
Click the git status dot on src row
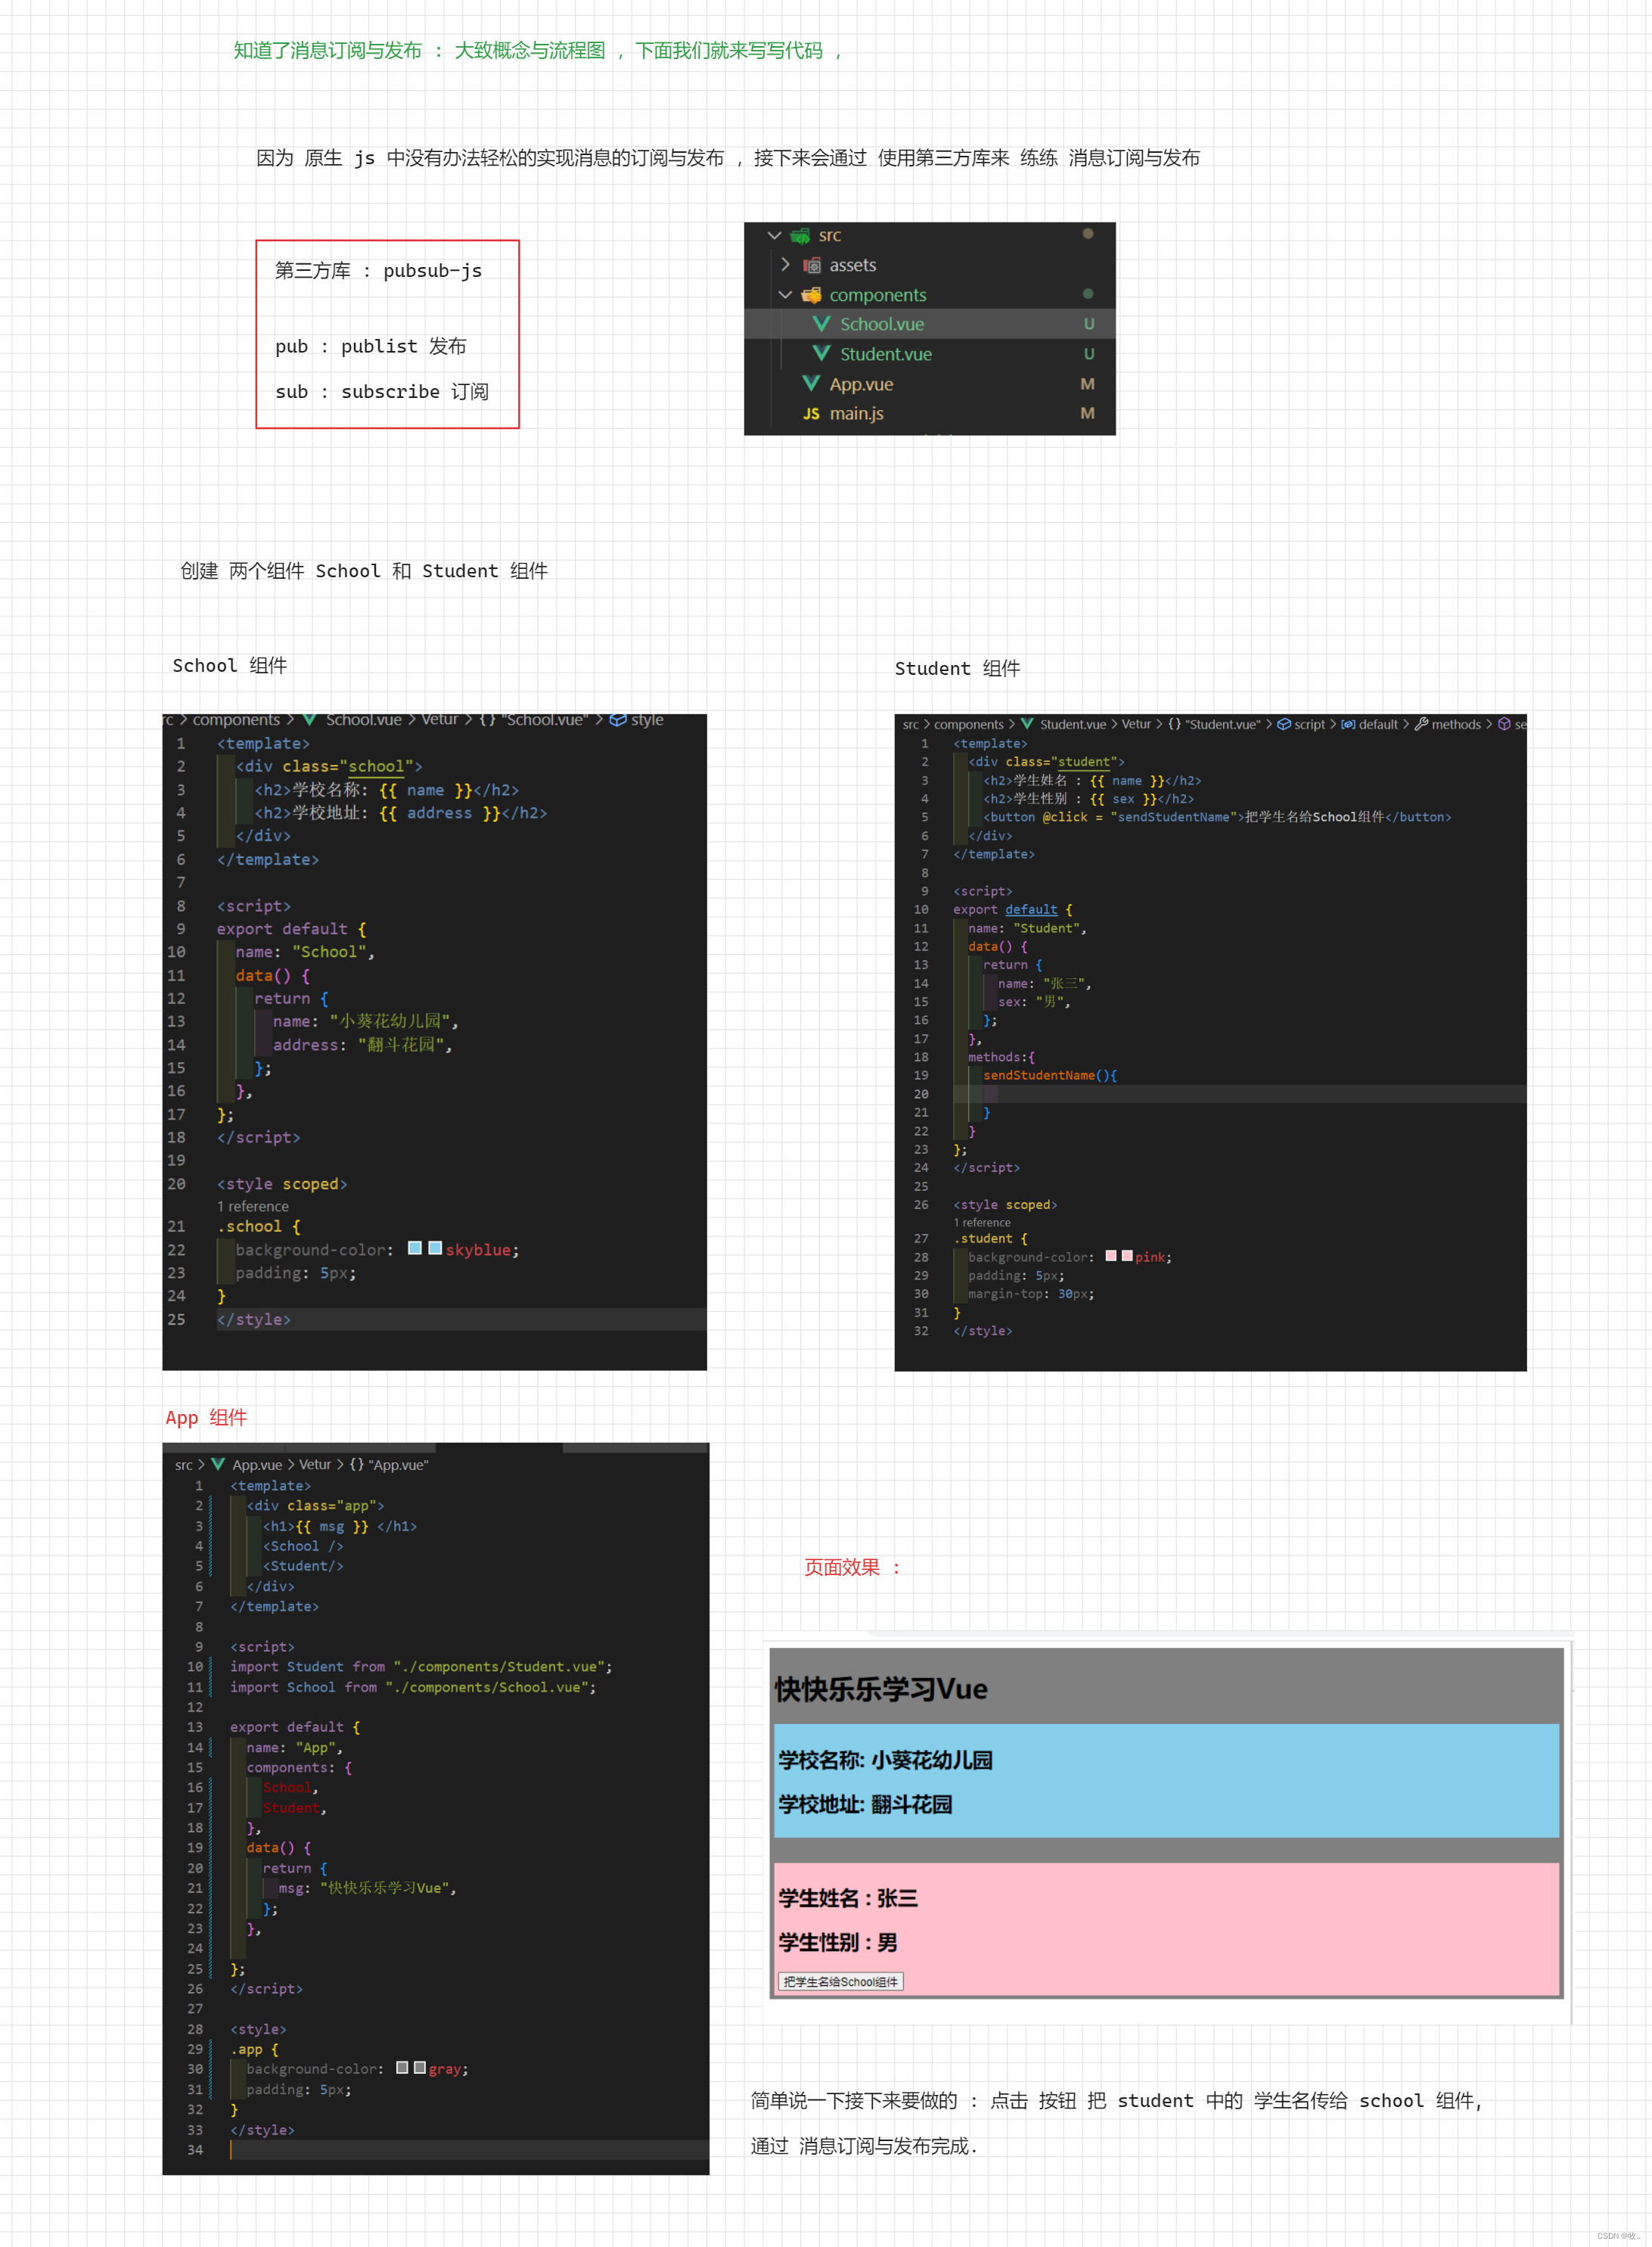pos(1088,234)
